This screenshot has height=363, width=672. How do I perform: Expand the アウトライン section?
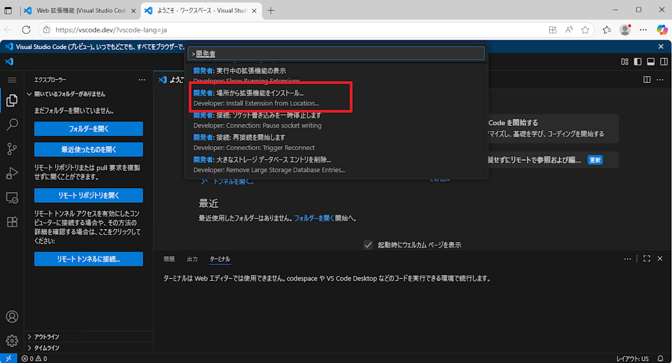point(88,337)
